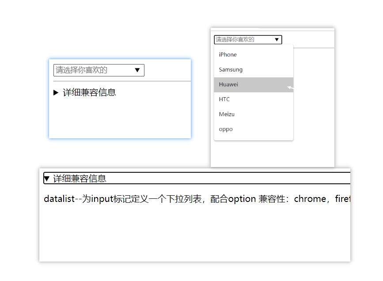Image resolution: width=383 pixels, height=281 pixels.
Task: Click the datalist input in left panel
Action: (x=99, y=70)
